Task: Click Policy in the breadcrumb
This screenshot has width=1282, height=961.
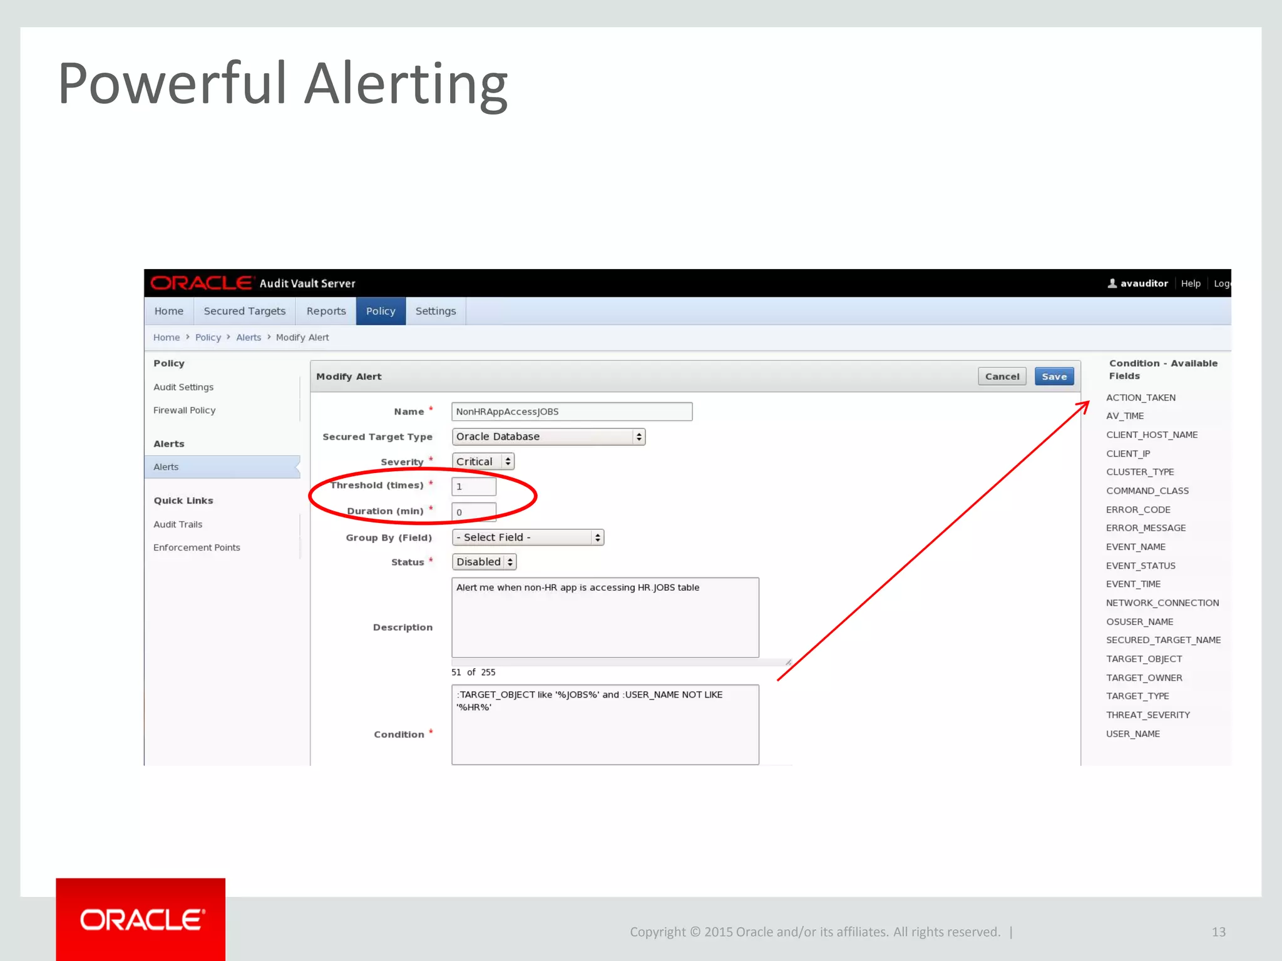Action: [x=208, y=337]
